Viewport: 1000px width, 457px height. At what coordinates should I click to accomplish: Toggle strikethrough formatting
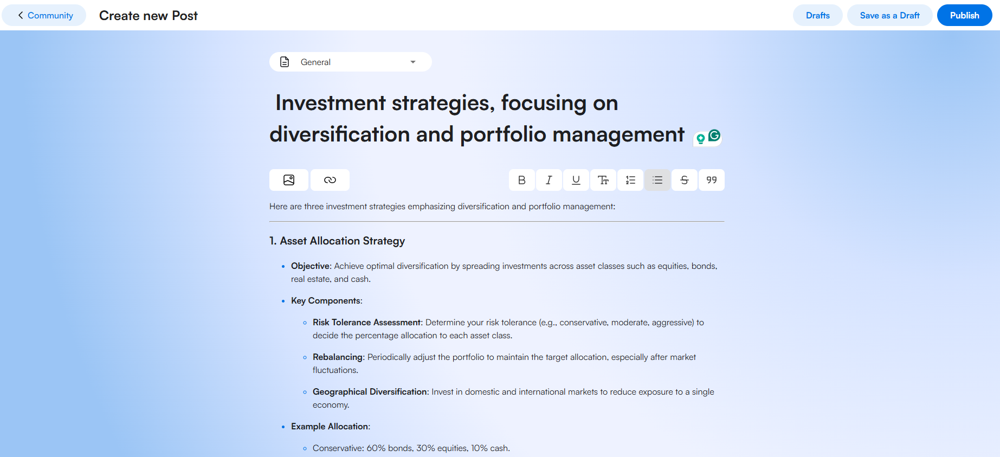[x=685, y=180]
